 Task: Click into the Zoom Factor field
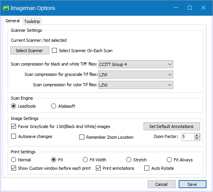pyautogui.click(x=188, y=137)
